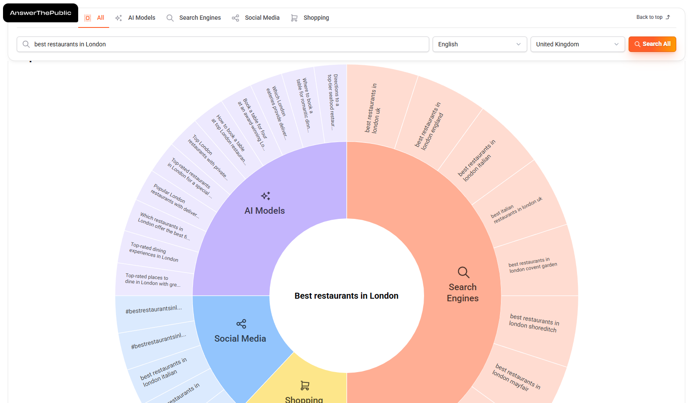The image size is (690, 403).
Task: Click 'Which London eateries provide deliver' slice
Action: point(276,113)
